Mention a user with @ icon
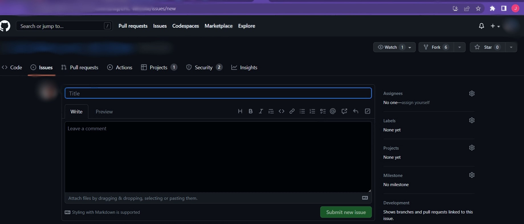 pyautogui.click(x=333, y=111)
